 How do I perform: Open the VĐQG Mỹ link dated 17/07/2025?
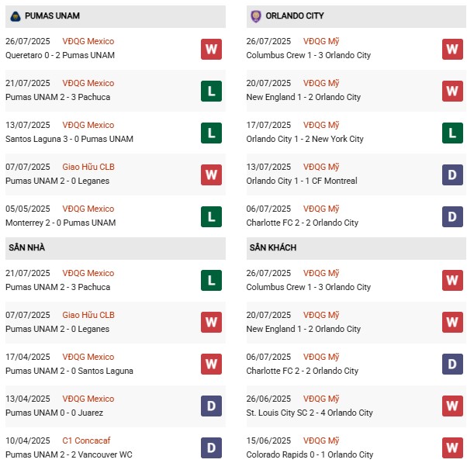coord(322,125)
